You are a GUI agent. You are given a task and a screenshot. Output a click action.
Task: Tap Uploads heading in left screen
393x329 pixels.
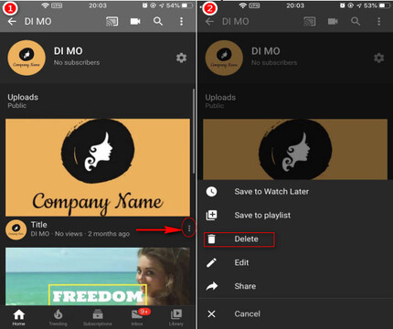click(23, 97)
